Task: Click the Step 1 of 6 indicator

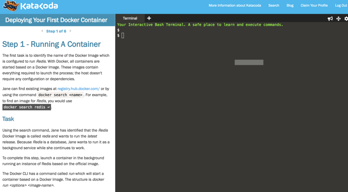Action: tap(56, 31)
